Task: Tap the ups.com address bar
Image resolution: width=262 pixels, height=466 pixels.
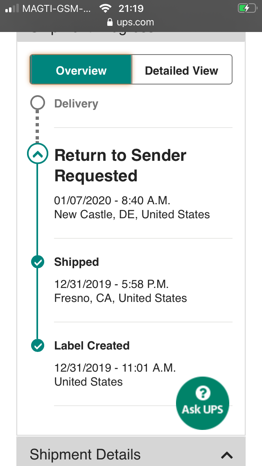Action: tap(135, 22)
